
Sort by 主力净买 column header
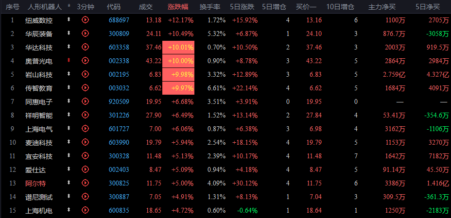pyautogui.click(x=382, y=7)
